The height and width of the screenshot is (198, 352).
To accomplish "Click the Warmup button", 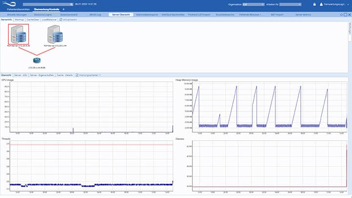I will point(19,19).
